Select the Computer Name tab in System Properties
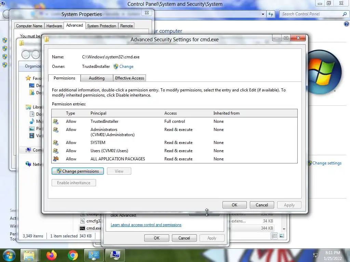Image resolution: width=350 pixels, height=262 pixels. (29, 26)
